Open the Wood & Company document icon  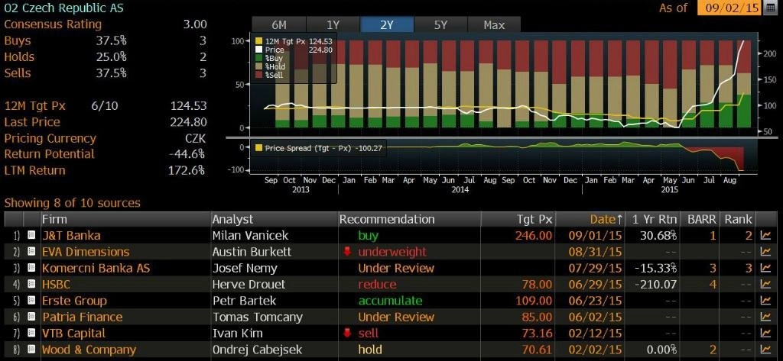tap(31, 350)
